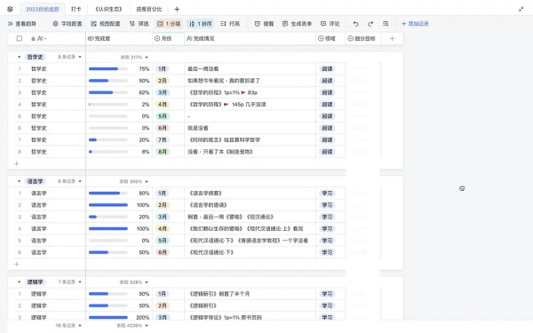Image resolution: width=533 pixels, height=333 pixels.
Task: Open the 提醒 reminder tool
Action: (x=264, y=24)
